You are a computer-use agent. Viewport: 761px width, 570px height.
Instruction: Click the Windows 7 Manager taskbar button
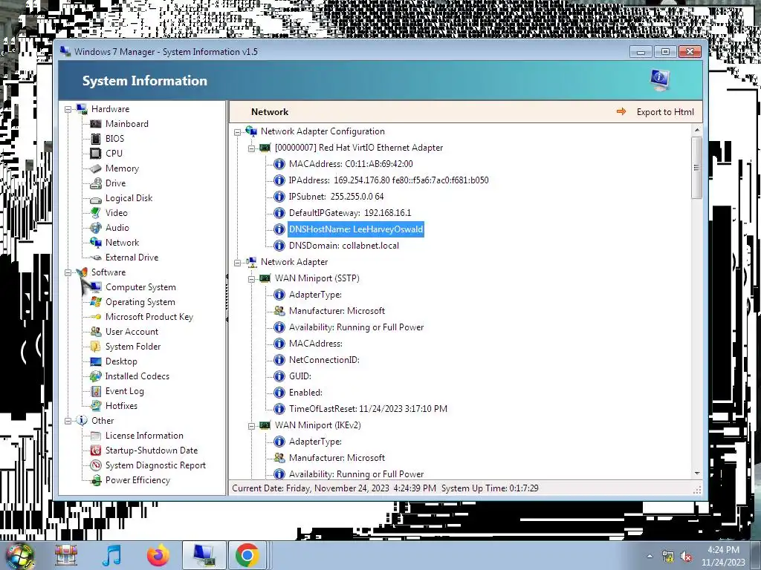(204, 555)
